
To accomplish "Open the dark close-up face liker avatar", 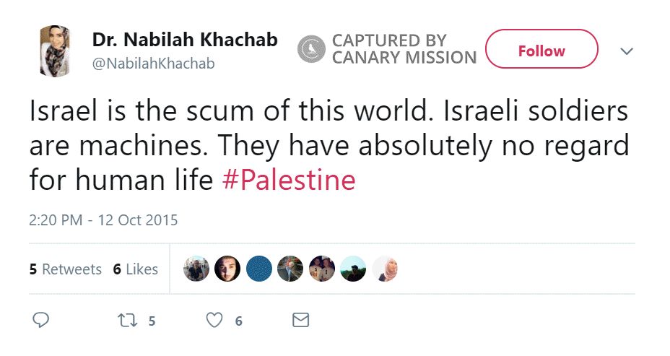I will pyautogui.click(x=227, y=269).
